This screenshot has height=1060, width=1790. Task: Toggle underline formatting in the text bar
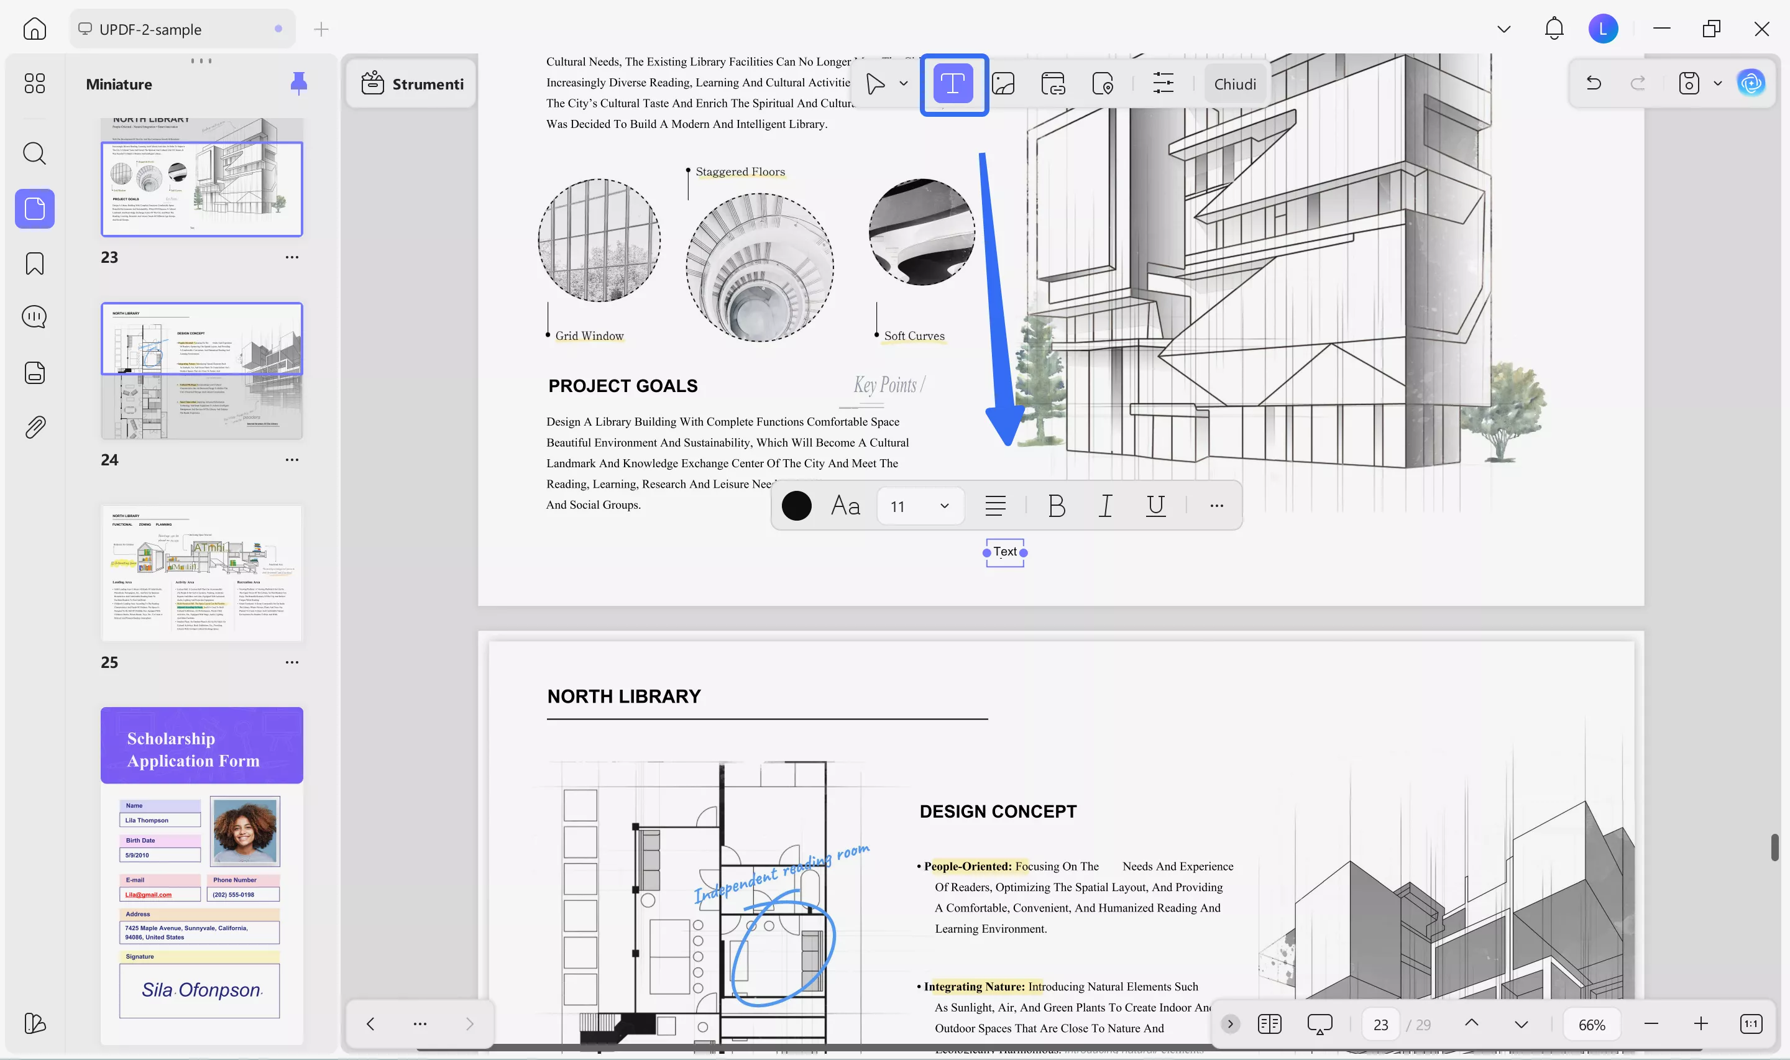click(1155, 506)
